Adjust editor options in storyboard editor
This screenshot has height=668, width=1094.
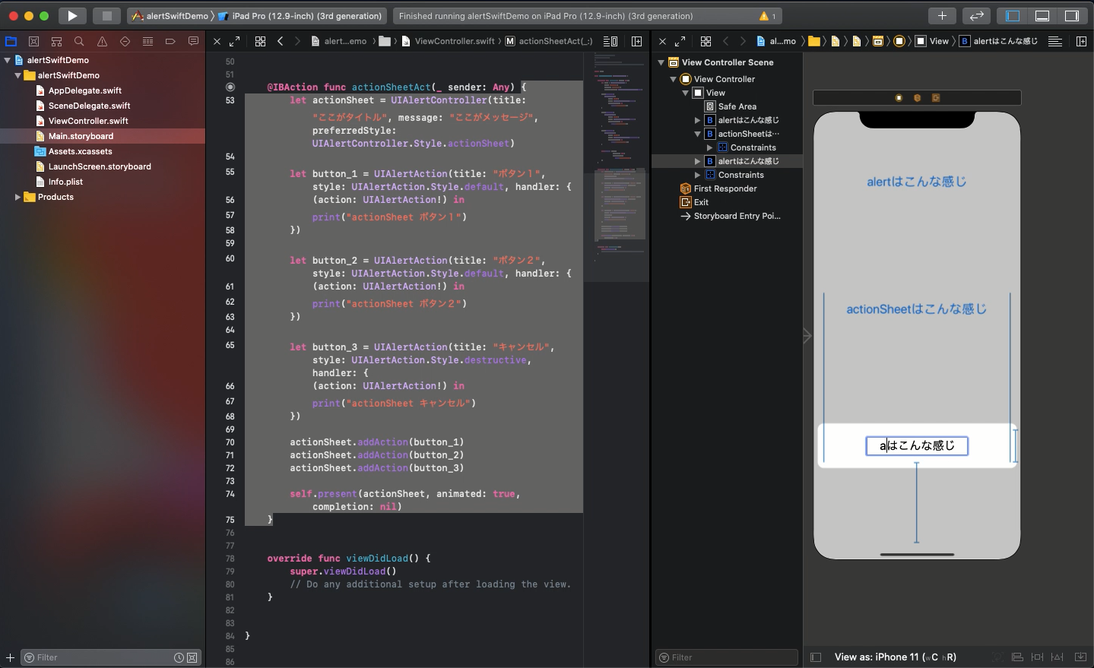click(1054, 41)
